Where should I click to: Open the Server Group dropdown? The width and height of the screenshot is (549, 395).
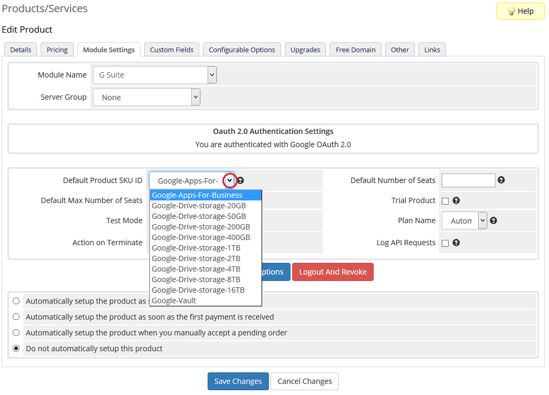[147, 97]
